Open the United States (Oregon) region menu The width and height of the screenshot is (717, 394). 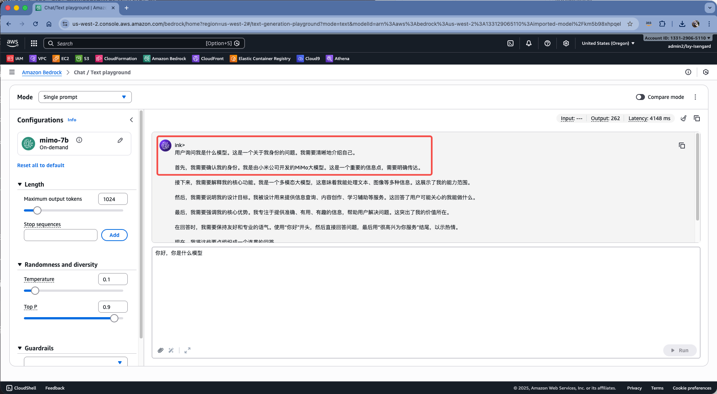coord(608,43)
